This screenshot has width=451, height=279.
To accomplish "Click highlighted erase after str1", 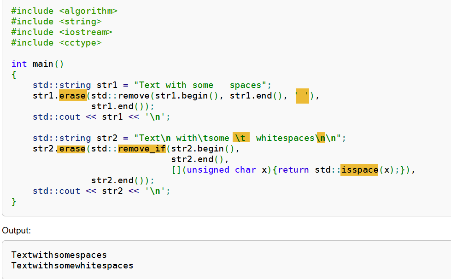I will 73,96.
